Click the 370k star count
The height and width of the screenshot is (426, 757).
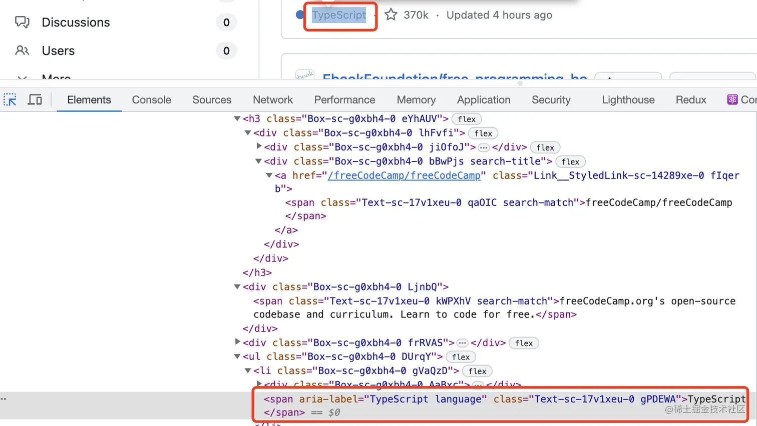416,15
